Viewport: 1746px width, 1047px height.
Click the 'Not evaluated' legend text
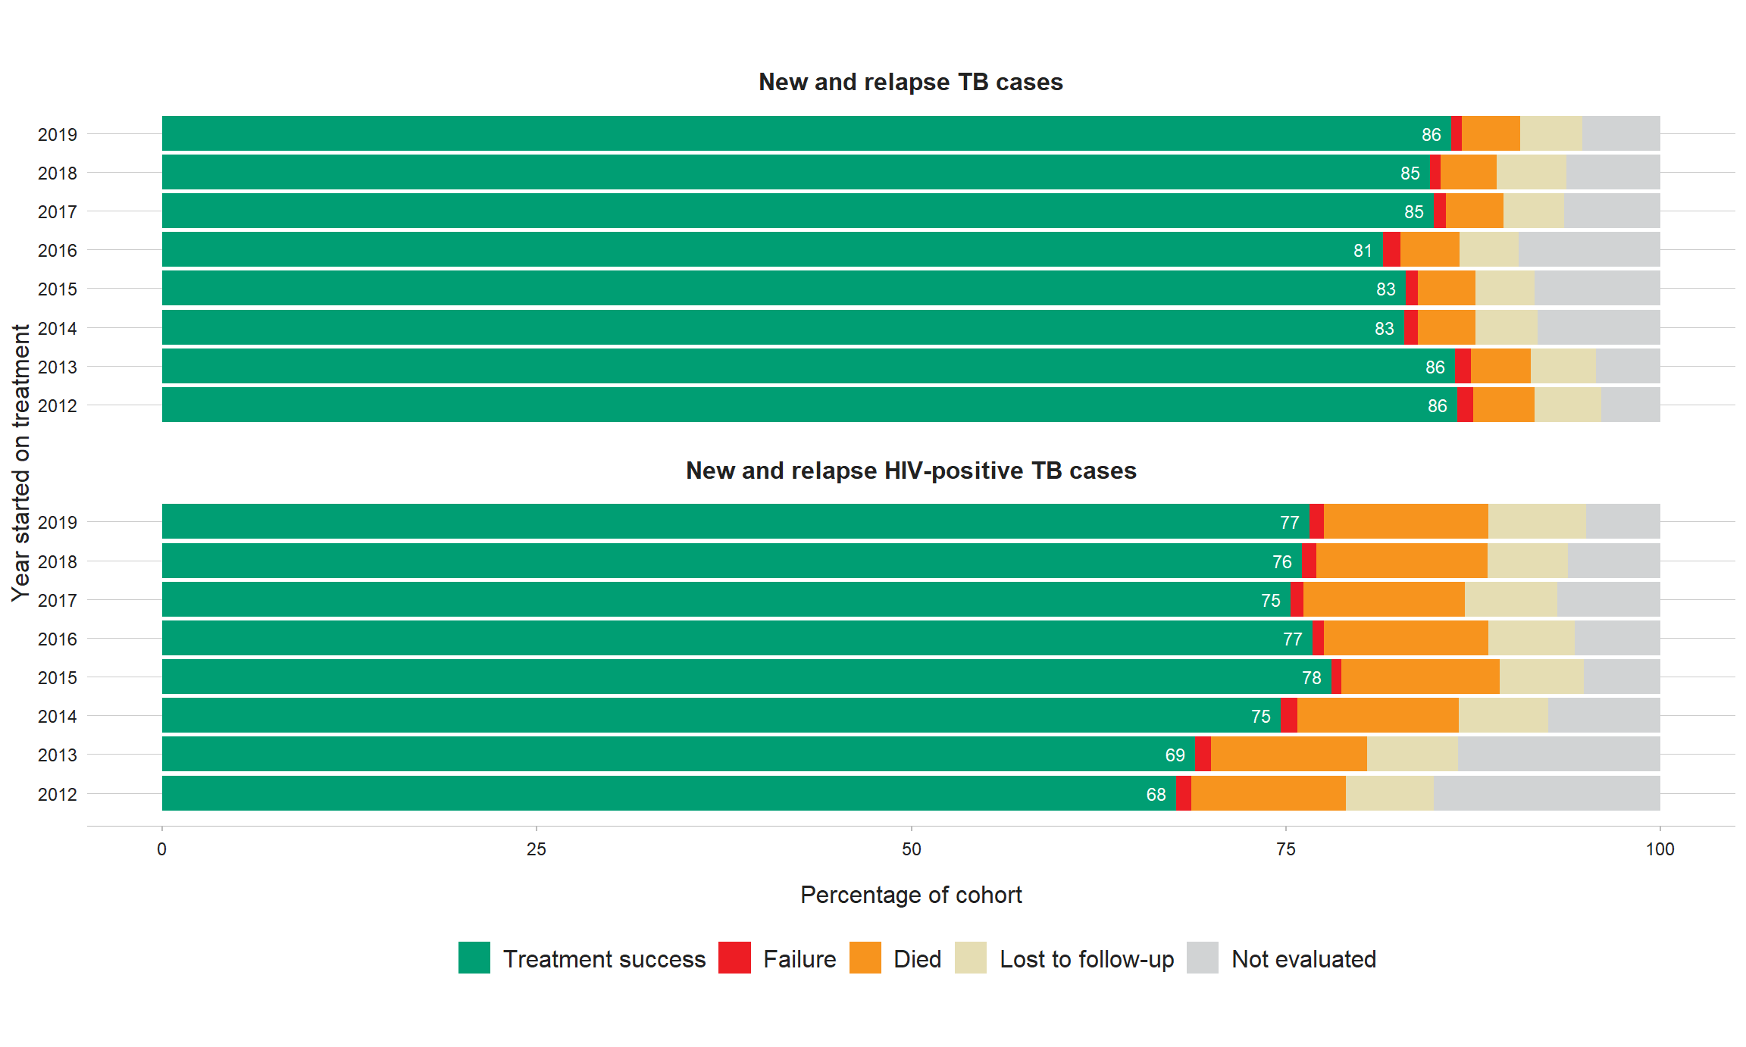[1303, 959]
